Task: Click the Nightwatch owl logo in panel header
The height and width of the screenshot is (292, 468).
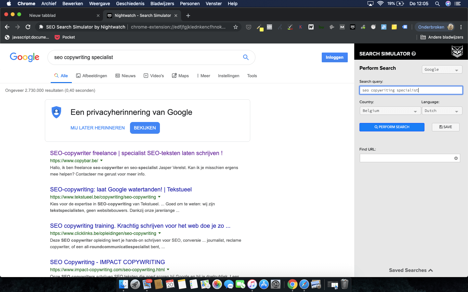Action: [457, 52]
